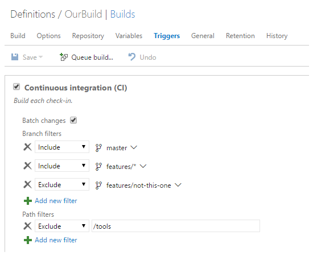This screenshot has width=313, height=256.
Task: Open the Repository tab
Action: tap(88, 36)
